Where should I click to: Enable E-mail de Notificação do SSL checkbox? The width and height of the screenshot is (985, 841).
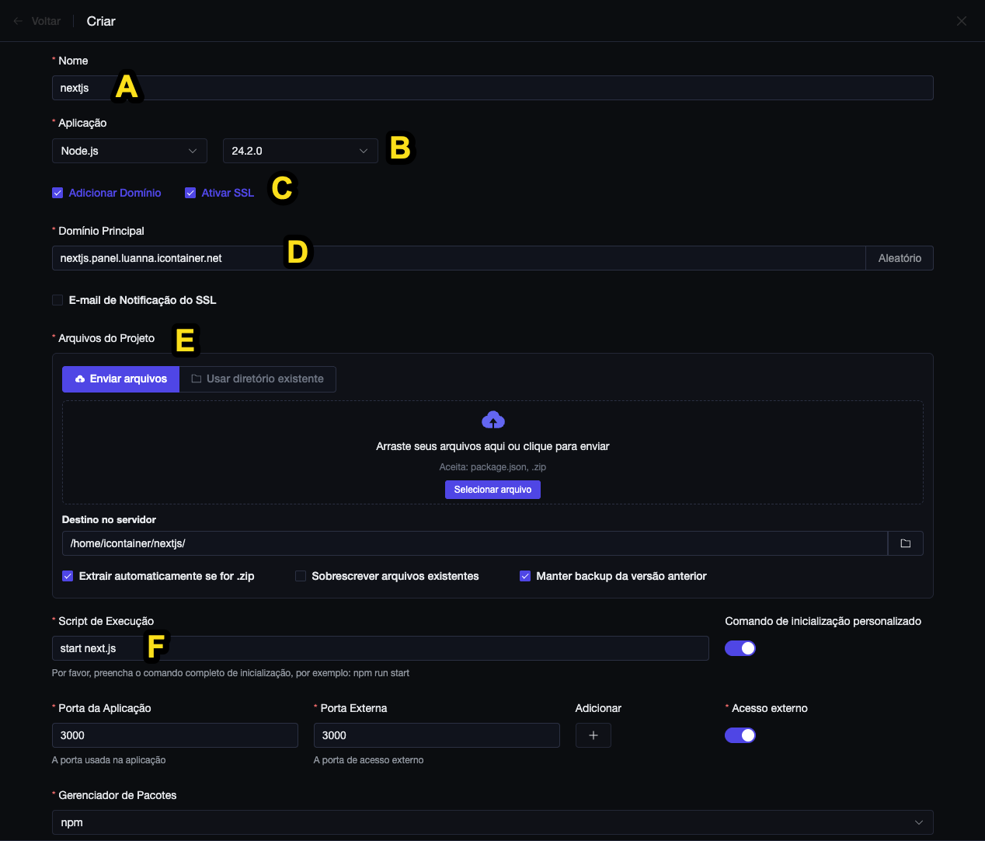57,300
